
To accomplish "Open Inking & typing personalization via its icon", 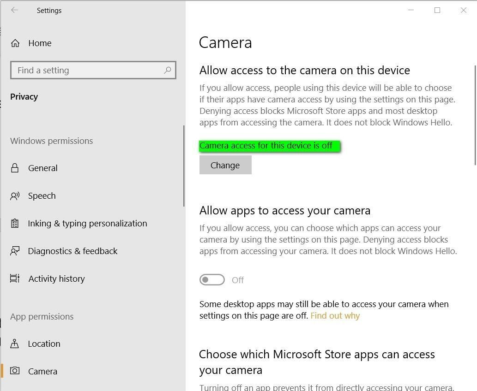I will pos(15,223).
